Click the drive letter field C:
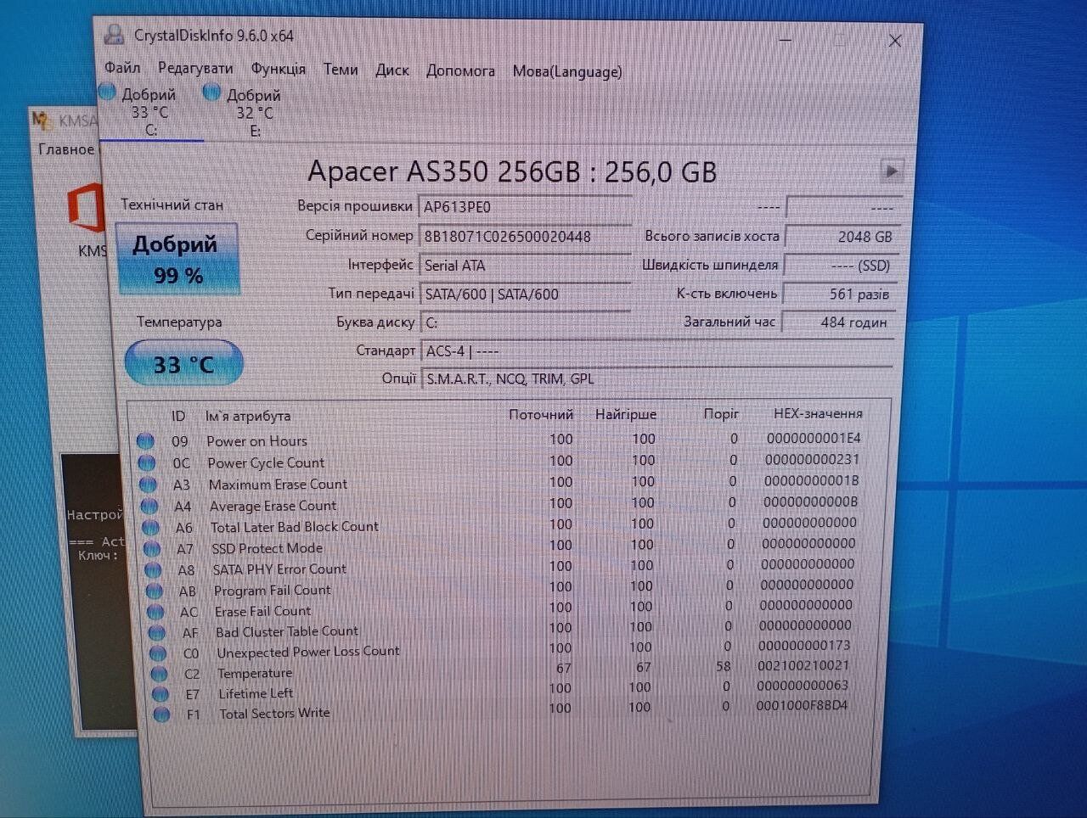Viewport: 1087px width, 818px height. coord(527,322)
